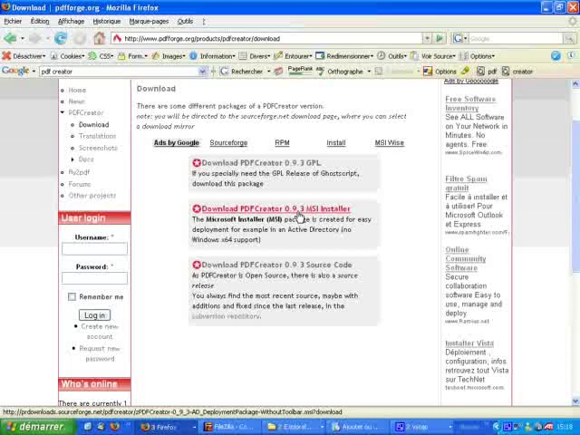Open the Screenshots sidebar link
This screenshot has height=435, width=580.
pyautogui.click(x=98, y=148)
